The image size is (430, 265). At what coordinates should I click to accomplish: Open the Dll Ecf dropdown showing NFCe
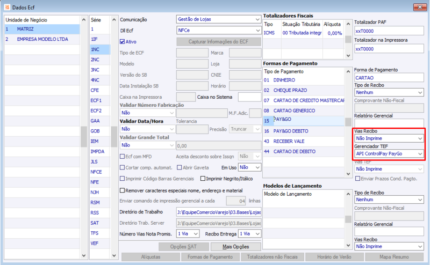219,31
